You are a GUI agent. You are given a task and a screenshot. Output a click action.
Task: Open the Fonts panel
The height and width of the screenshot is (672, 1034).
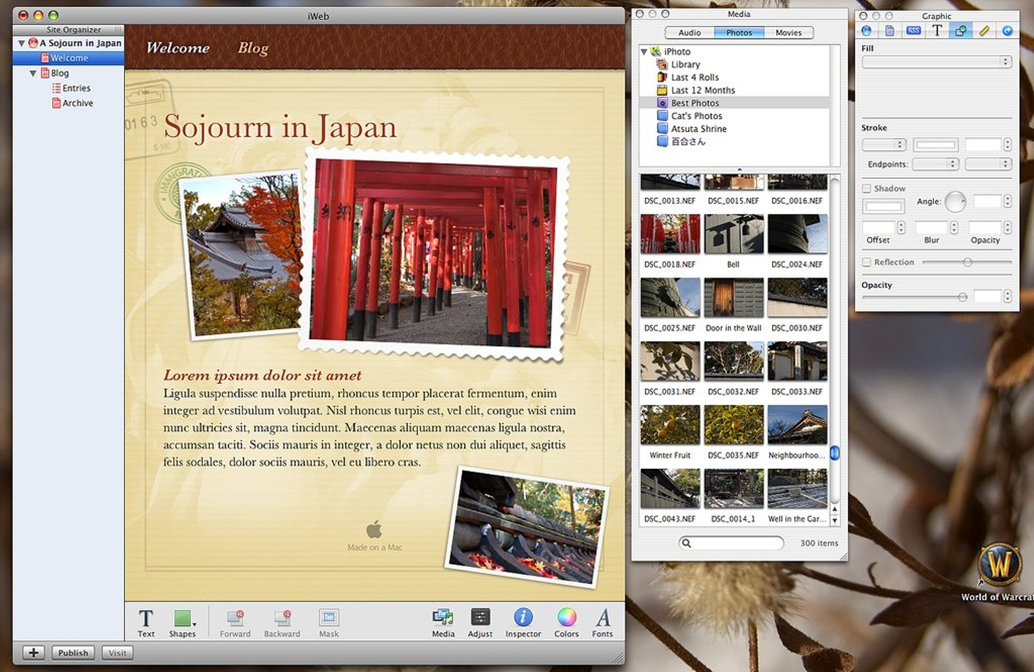(x=602, y=618)
